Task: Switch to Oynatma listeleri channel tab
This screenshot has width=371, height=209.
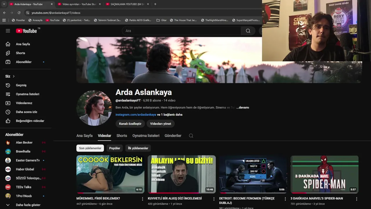Action: 146,136
